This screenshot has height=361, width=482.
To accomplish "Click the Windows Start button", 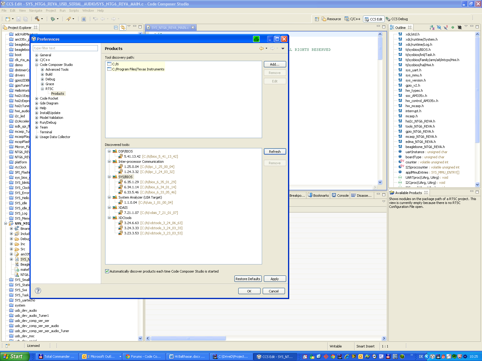I will coord(14,356).
